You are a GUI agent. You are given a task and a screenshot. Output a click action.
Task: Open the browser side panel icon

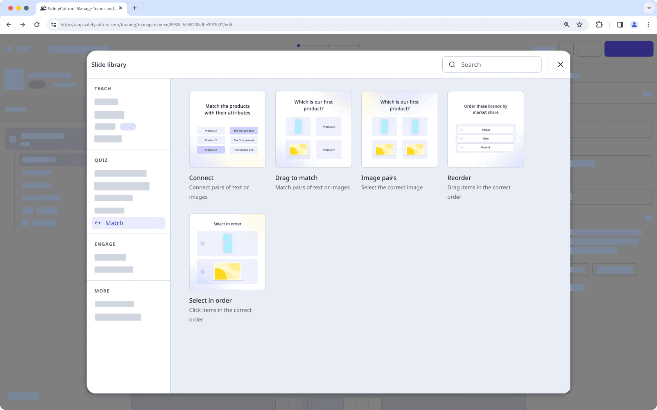(x=620, y=24)
